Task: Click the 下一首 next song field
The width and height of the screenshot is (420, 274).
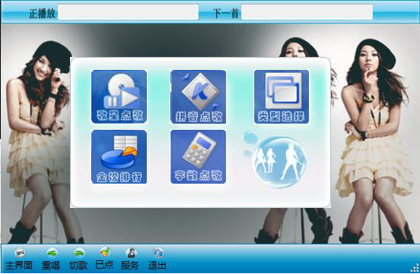Action: pyautogui.click(x=307, y=12)
